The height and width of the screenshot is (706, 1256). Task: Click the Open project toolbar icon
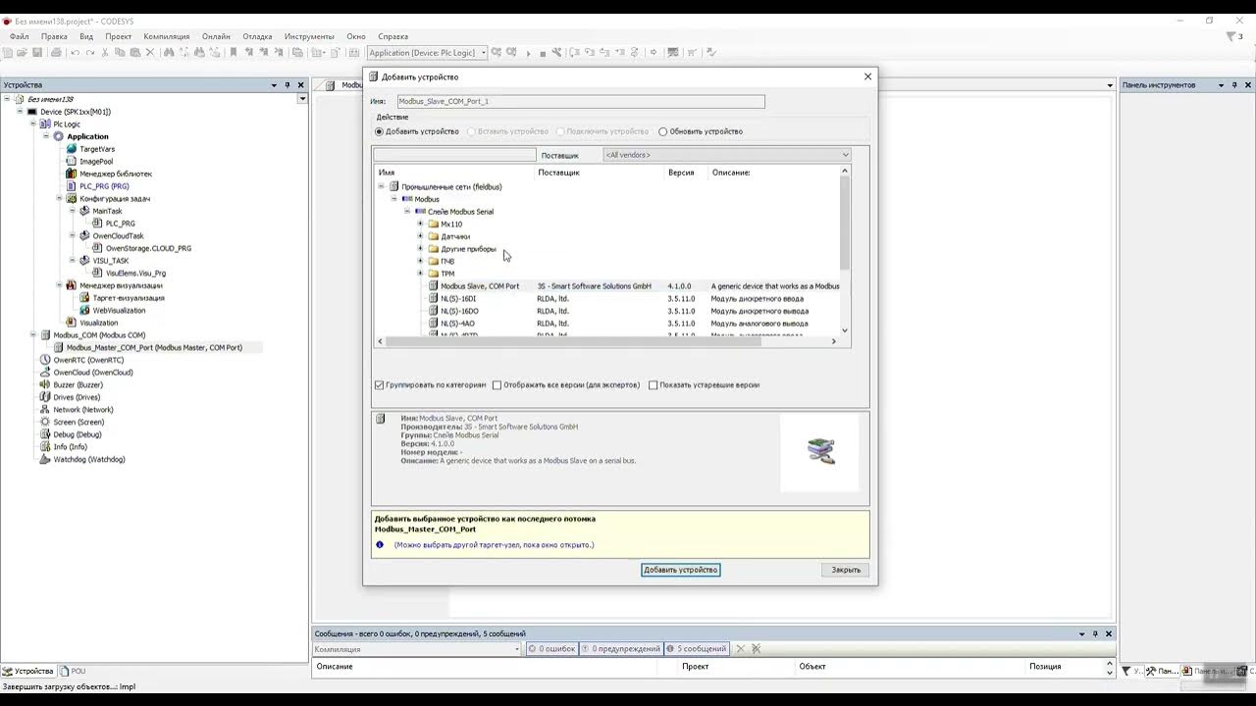[x=23, y=53]
